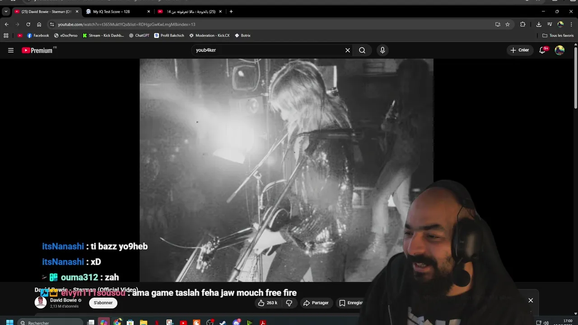Run search with the magnifier button
The height and width of the screenshot is (325, 578).
362,50
